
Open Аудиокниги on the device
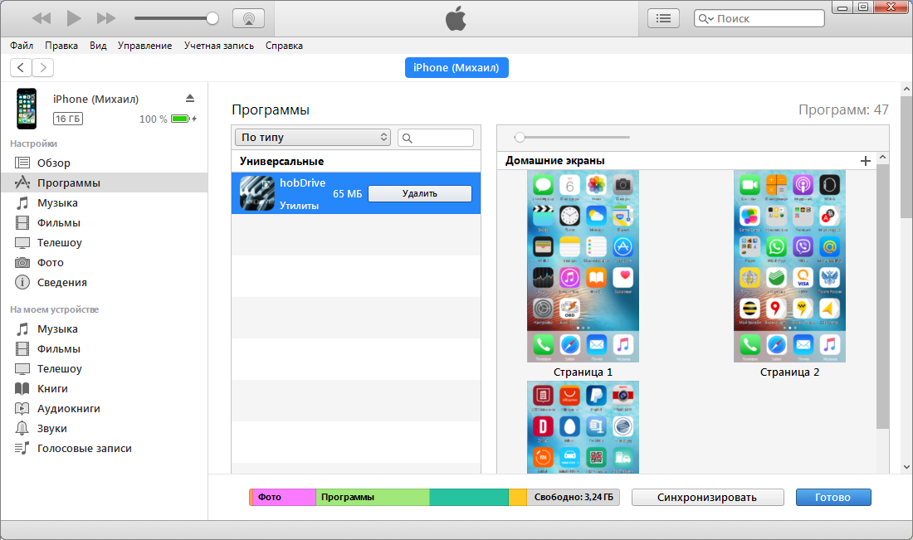(104, 408)
